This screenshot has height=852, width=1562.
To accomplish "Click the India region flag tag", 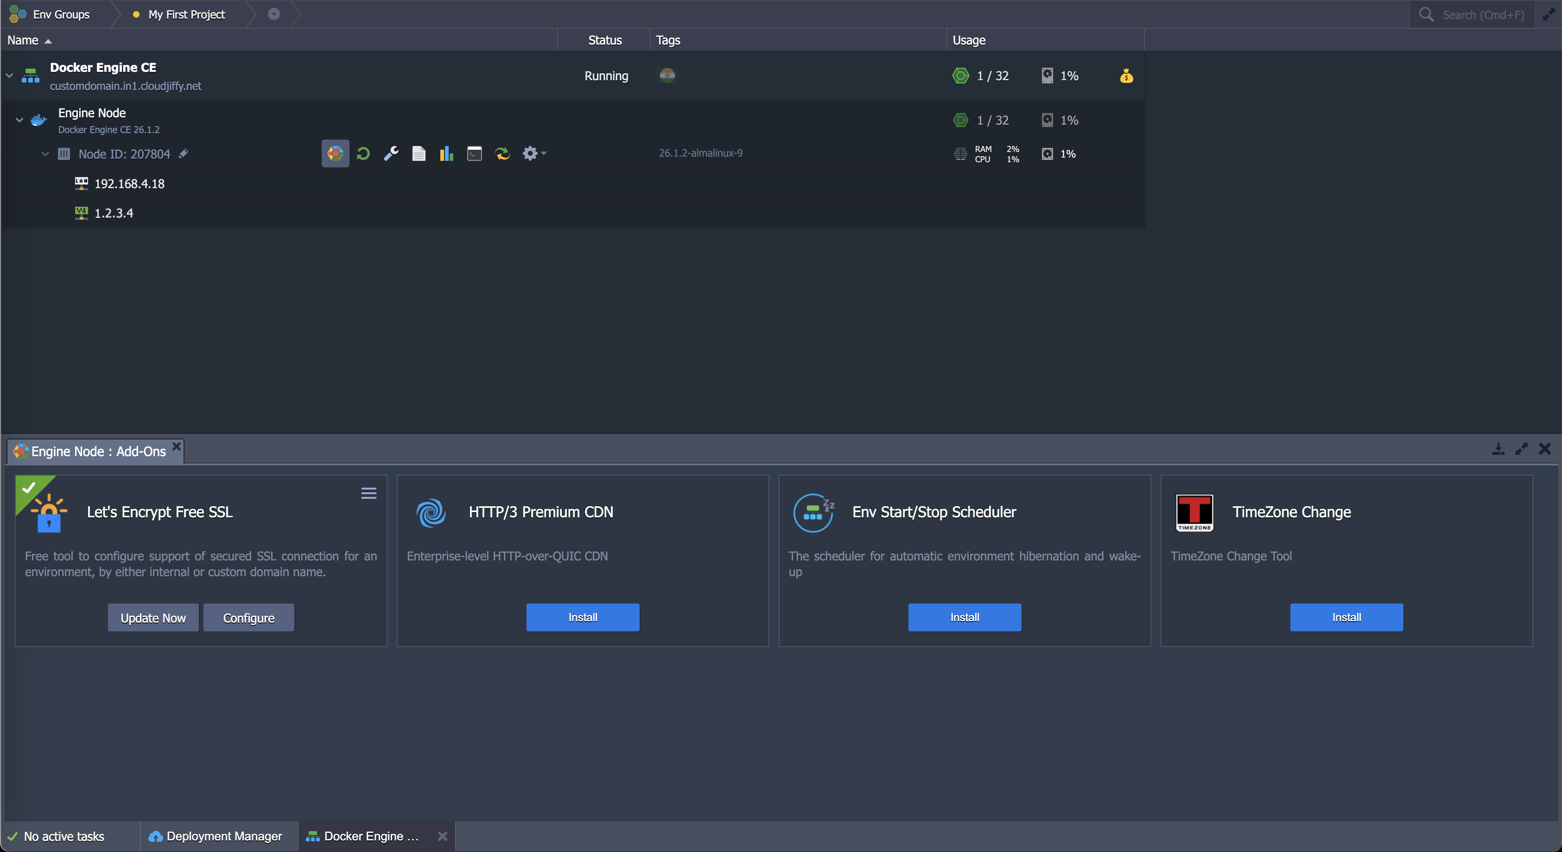I will pyautogui.click(x=667, y=75).
